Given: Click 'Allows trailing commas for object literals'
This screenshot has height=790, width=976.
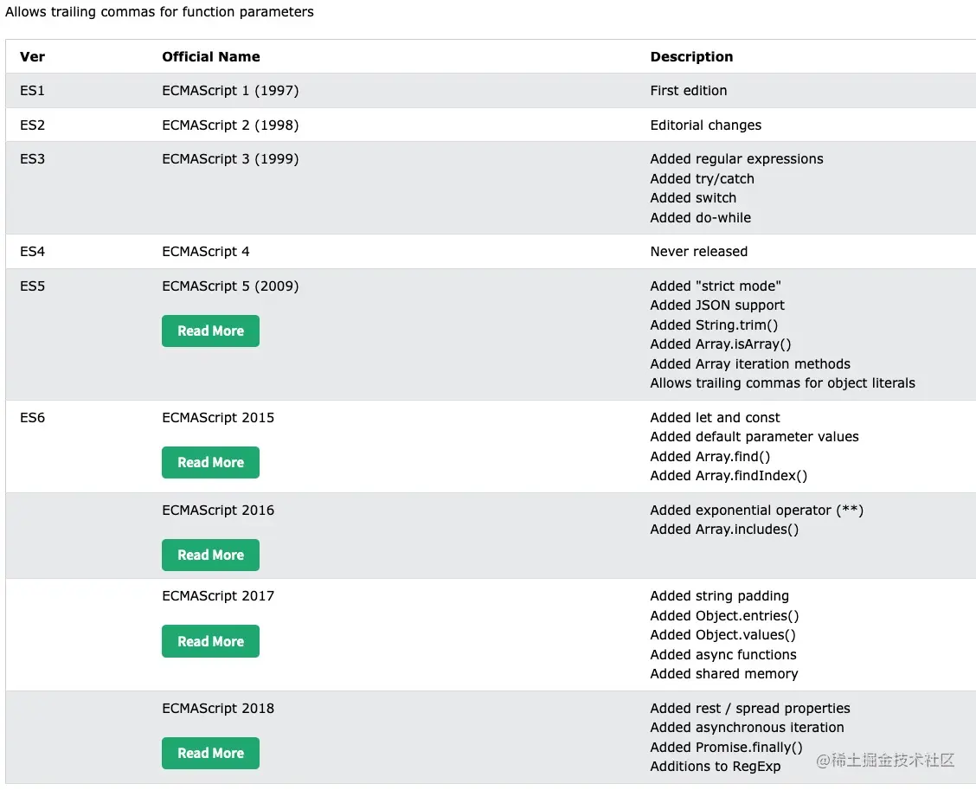Looking at the screenshot, I should (x=782, y=383).
